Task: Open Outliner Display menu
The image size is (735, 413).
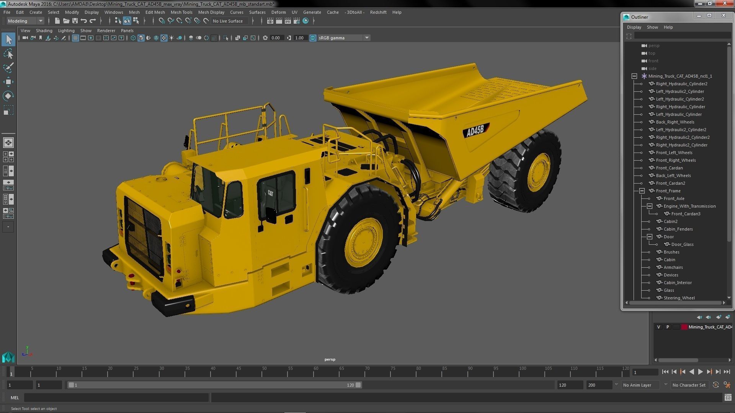Action: coord(634,27)
